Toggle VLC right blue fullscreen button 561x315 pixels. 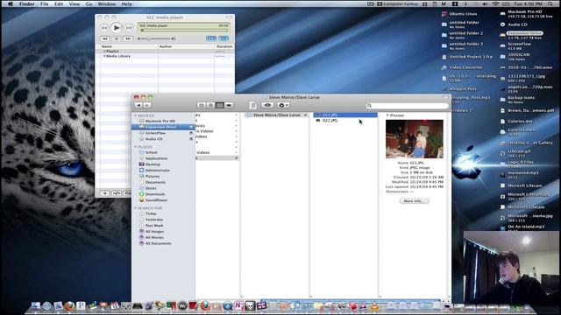[224, 38]
